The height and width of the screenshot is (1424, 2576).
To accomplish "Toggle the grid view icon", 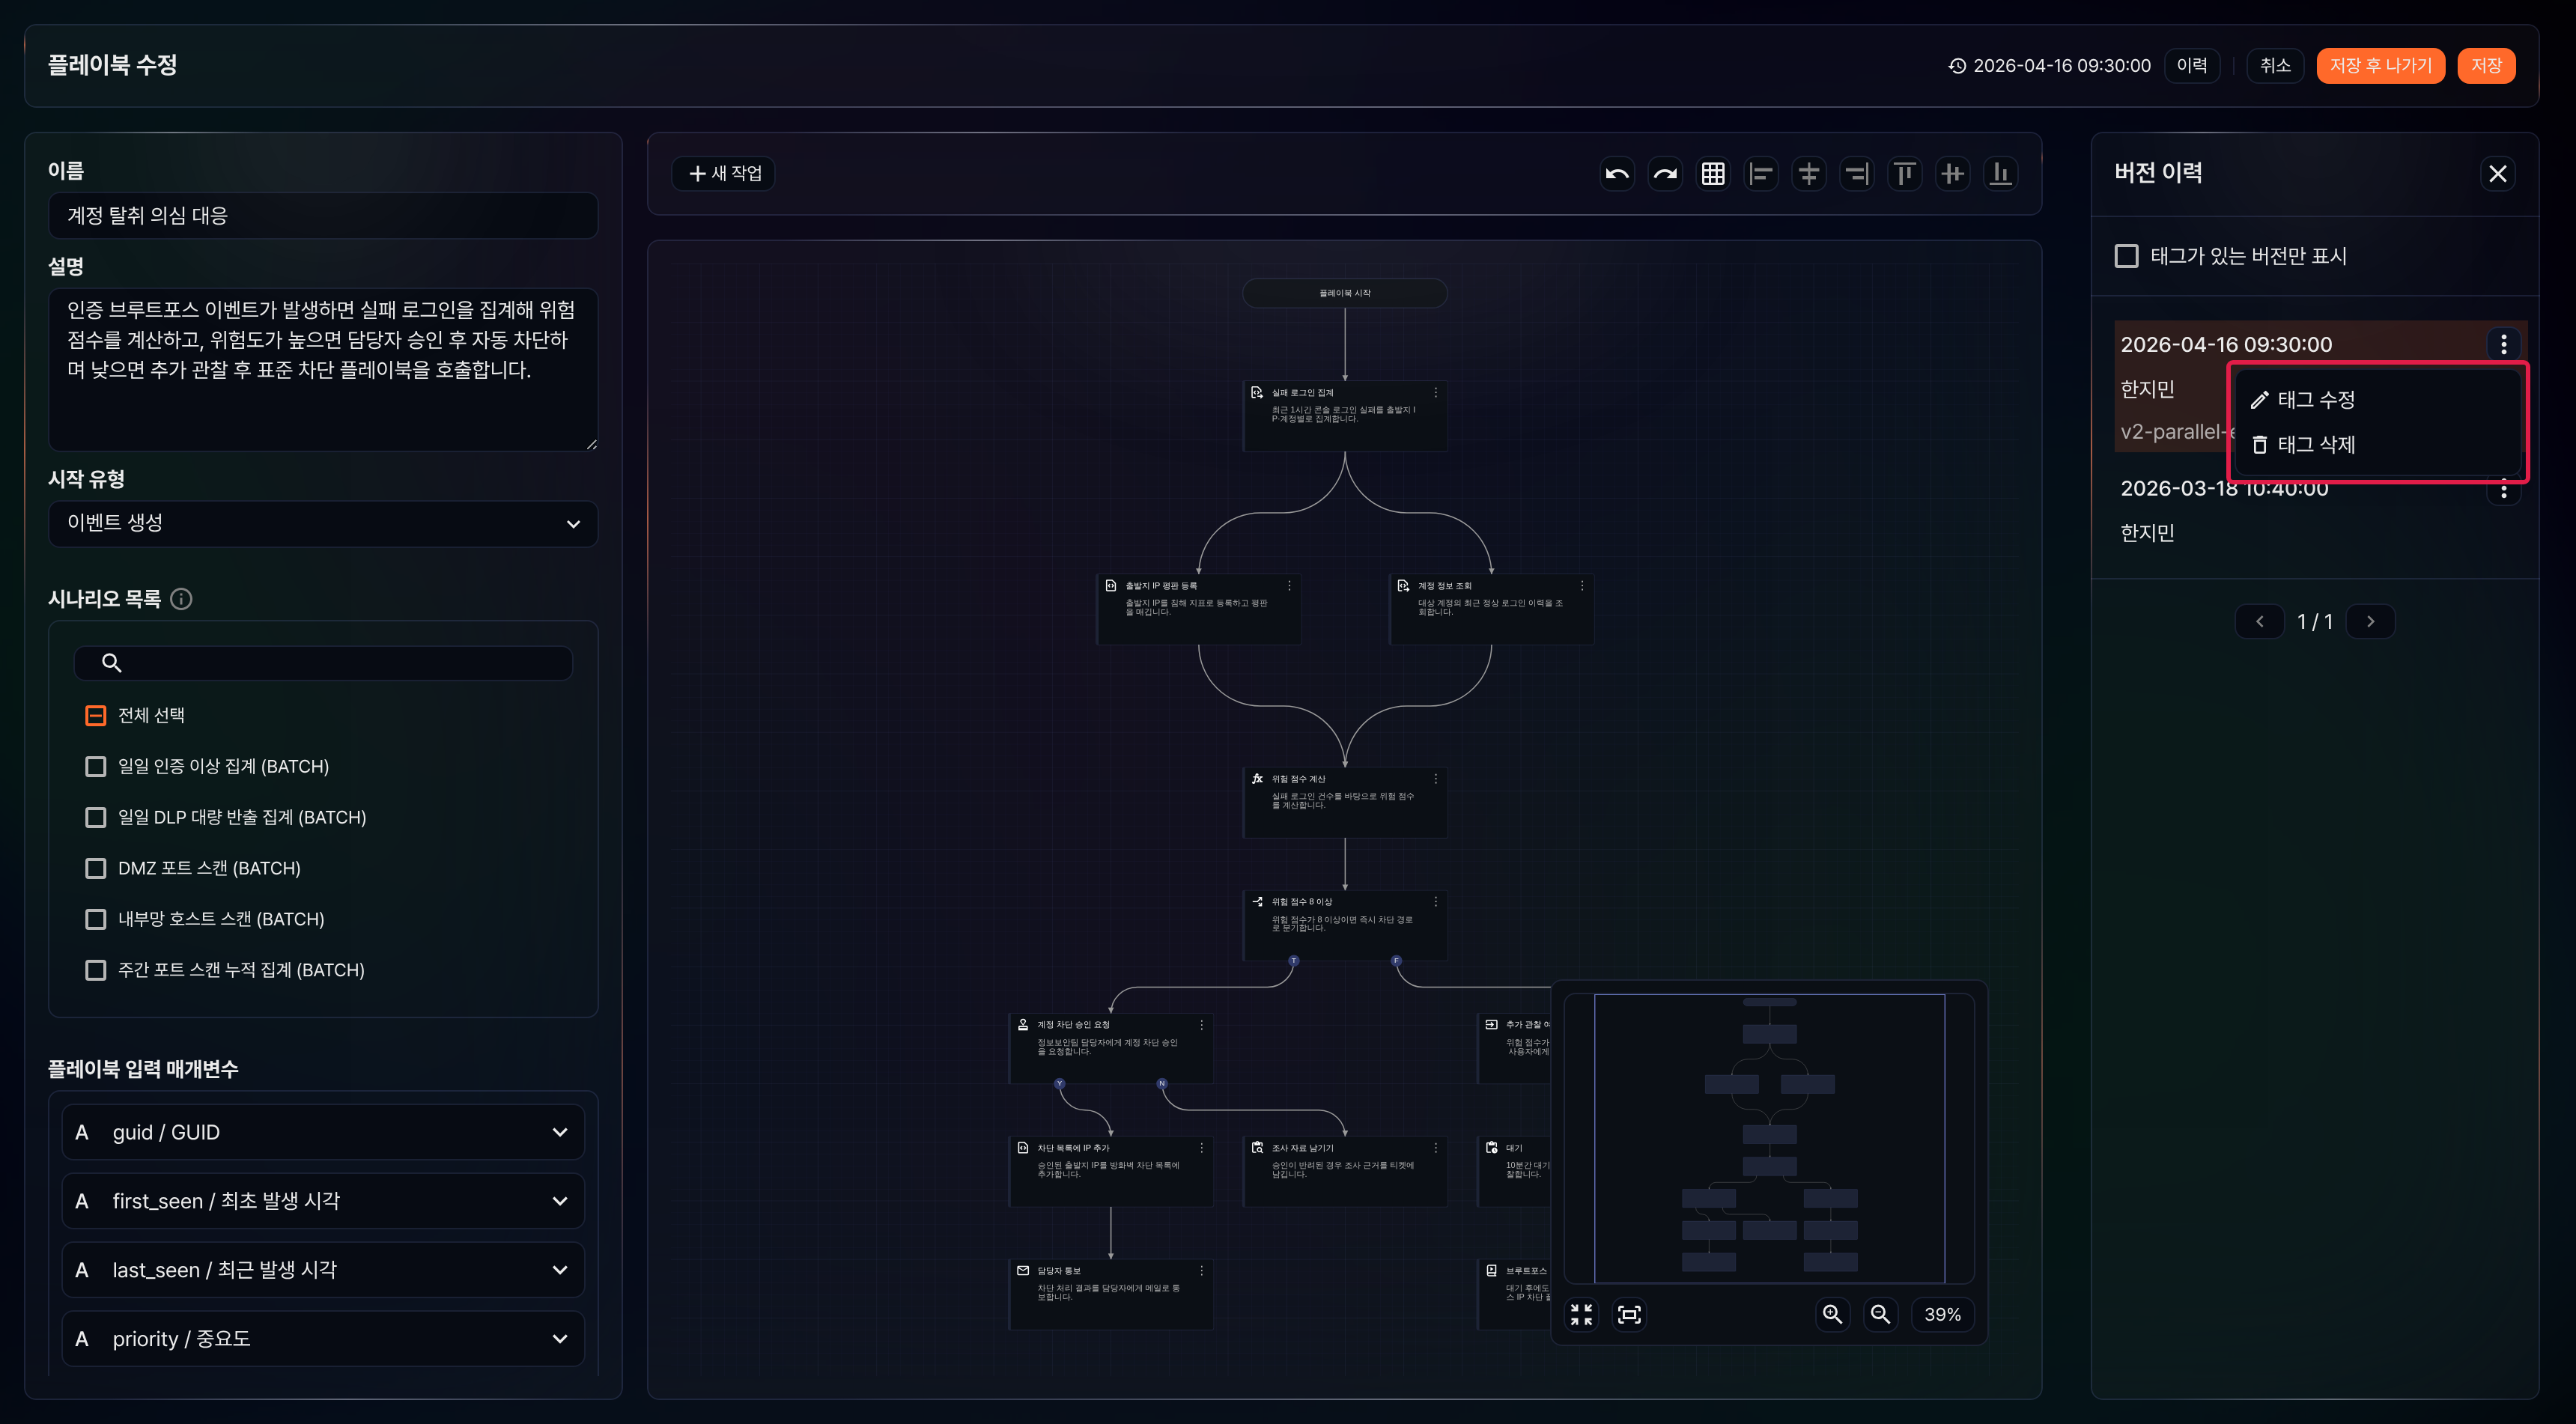I will point(1713,174).
